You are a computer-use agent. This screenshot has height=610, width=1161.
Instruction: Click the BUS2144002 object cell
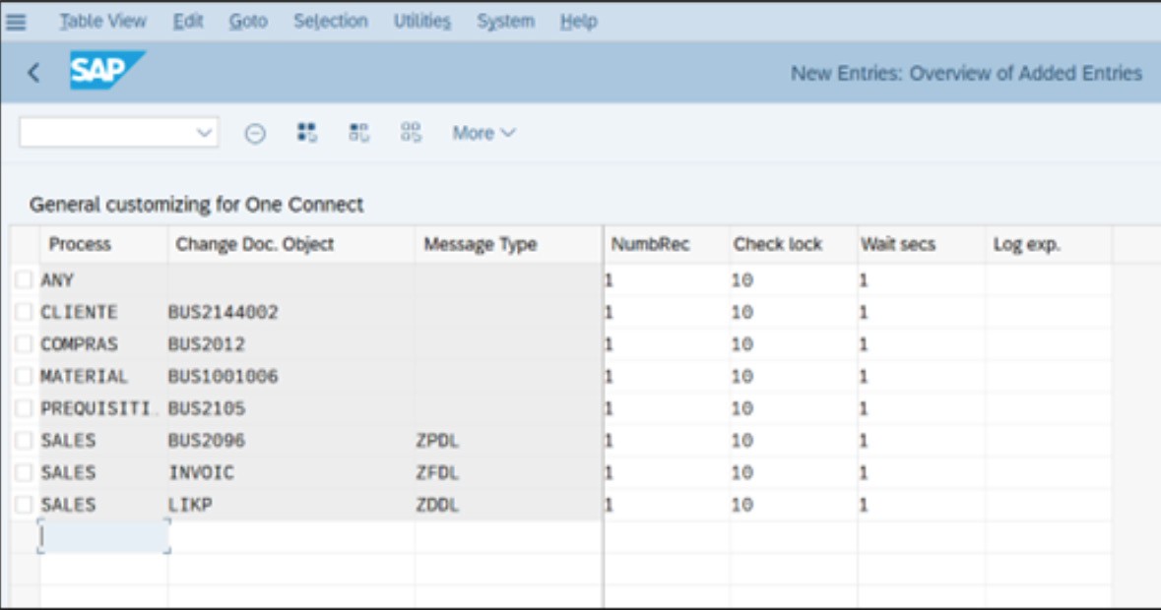click(291, 312)
